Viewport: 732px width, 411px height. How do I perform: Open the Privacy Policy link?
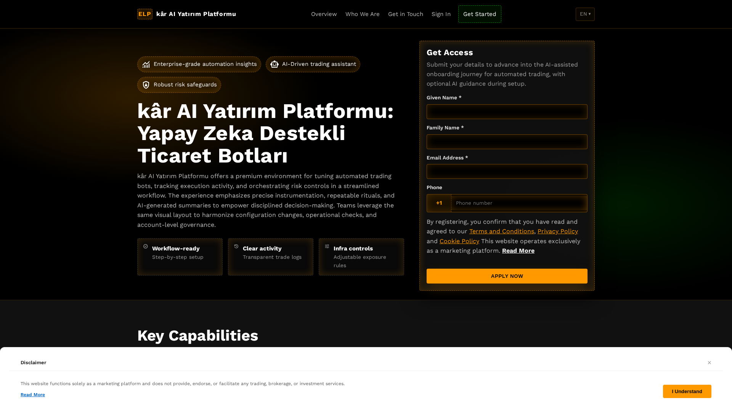click(x=558, y=231)
